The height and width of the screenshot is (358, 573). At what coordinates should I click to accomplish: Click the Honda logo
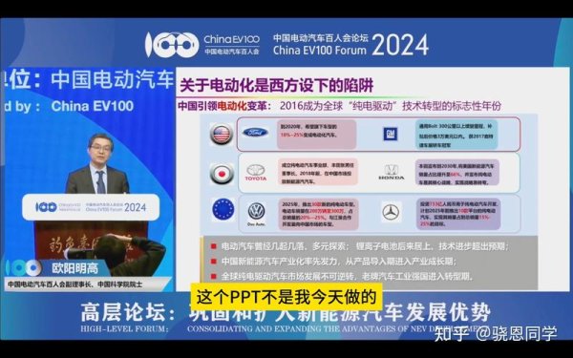[x=391, y=173]
